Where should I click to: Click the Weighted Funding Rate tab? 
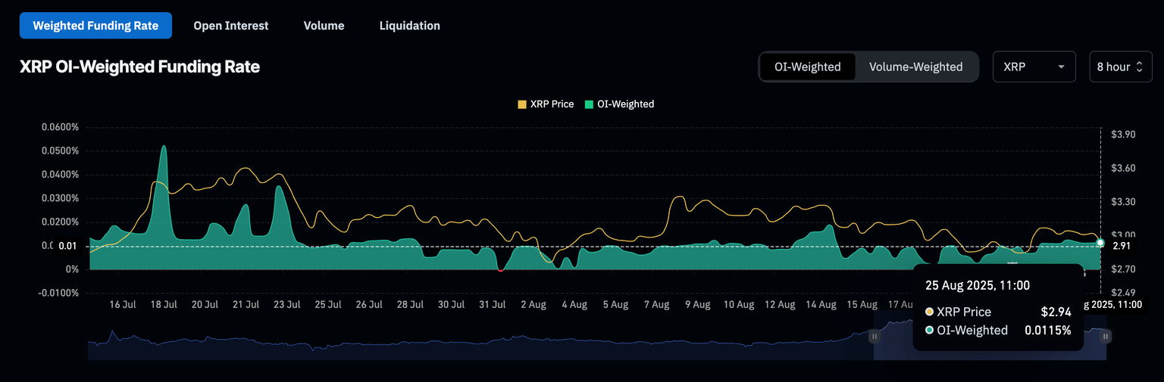95,26
